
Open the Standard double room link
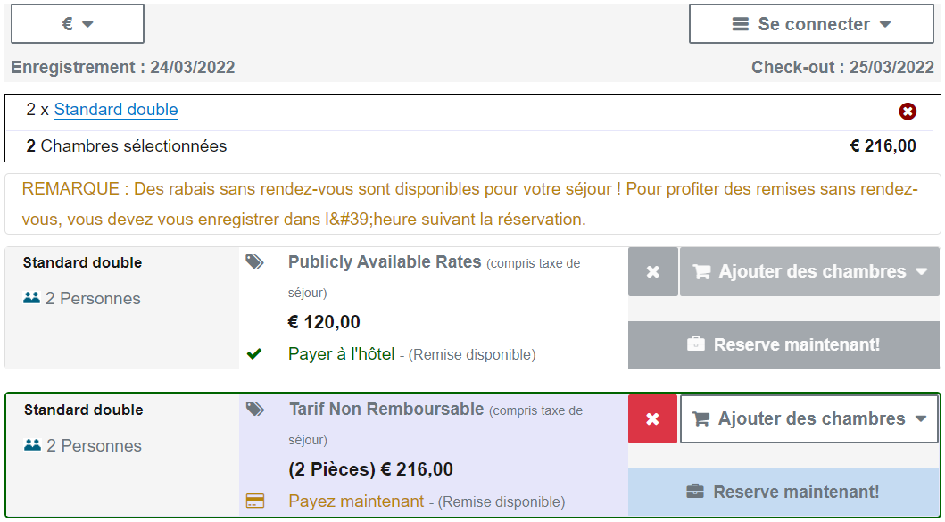tap(116, 110)
